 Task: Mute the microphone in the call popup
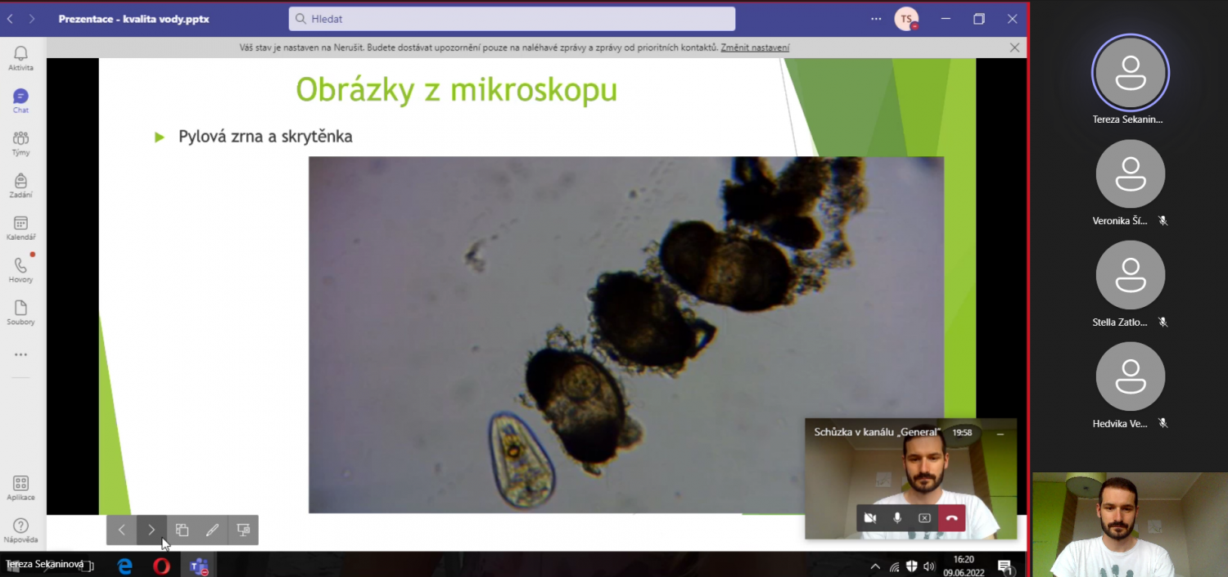897,518
